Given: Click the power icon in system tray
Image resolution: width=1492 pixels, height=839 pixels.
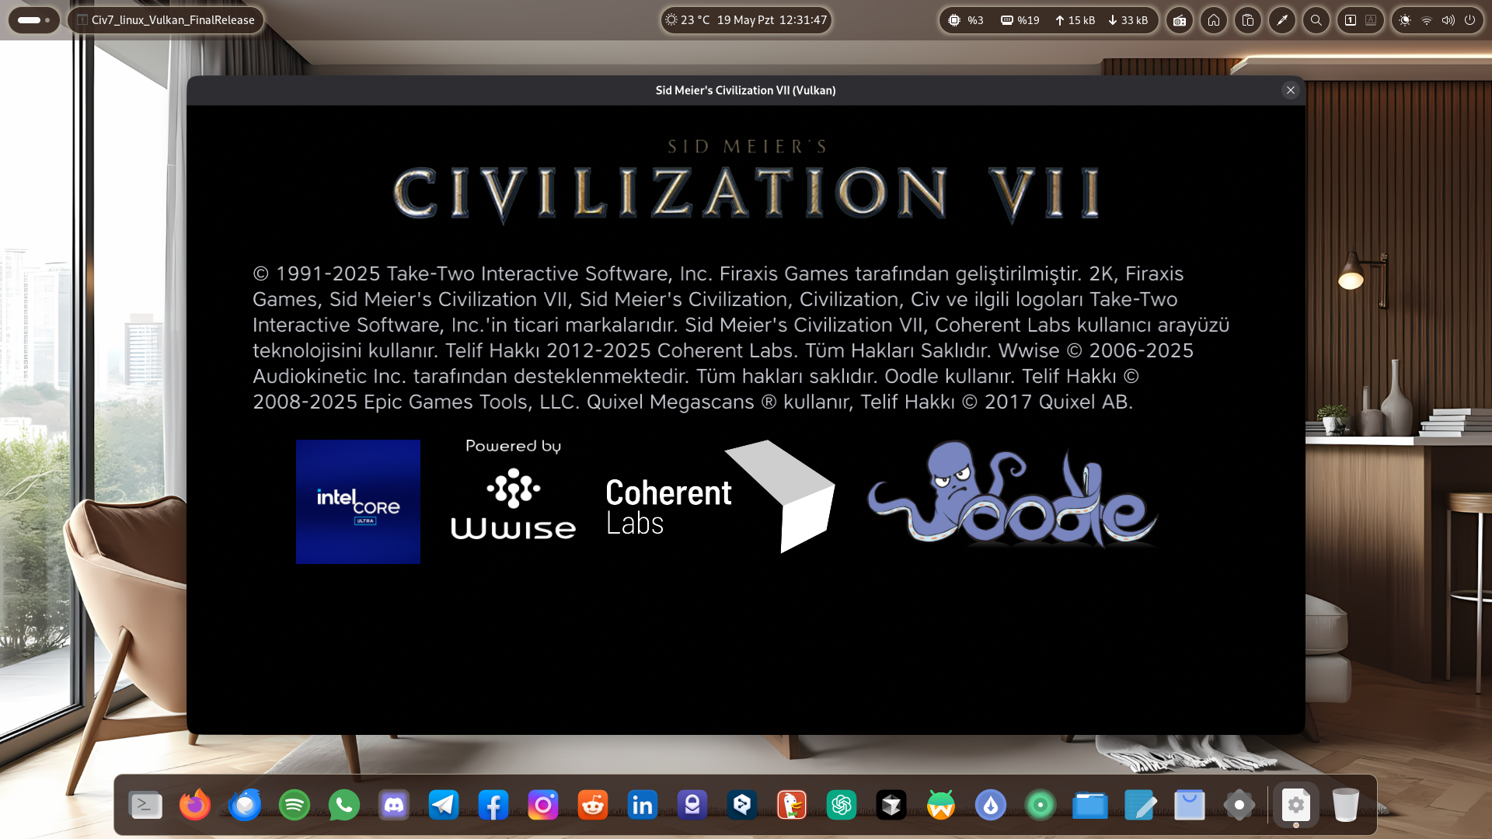Looking at the screenshot, I should point(1469,20).
